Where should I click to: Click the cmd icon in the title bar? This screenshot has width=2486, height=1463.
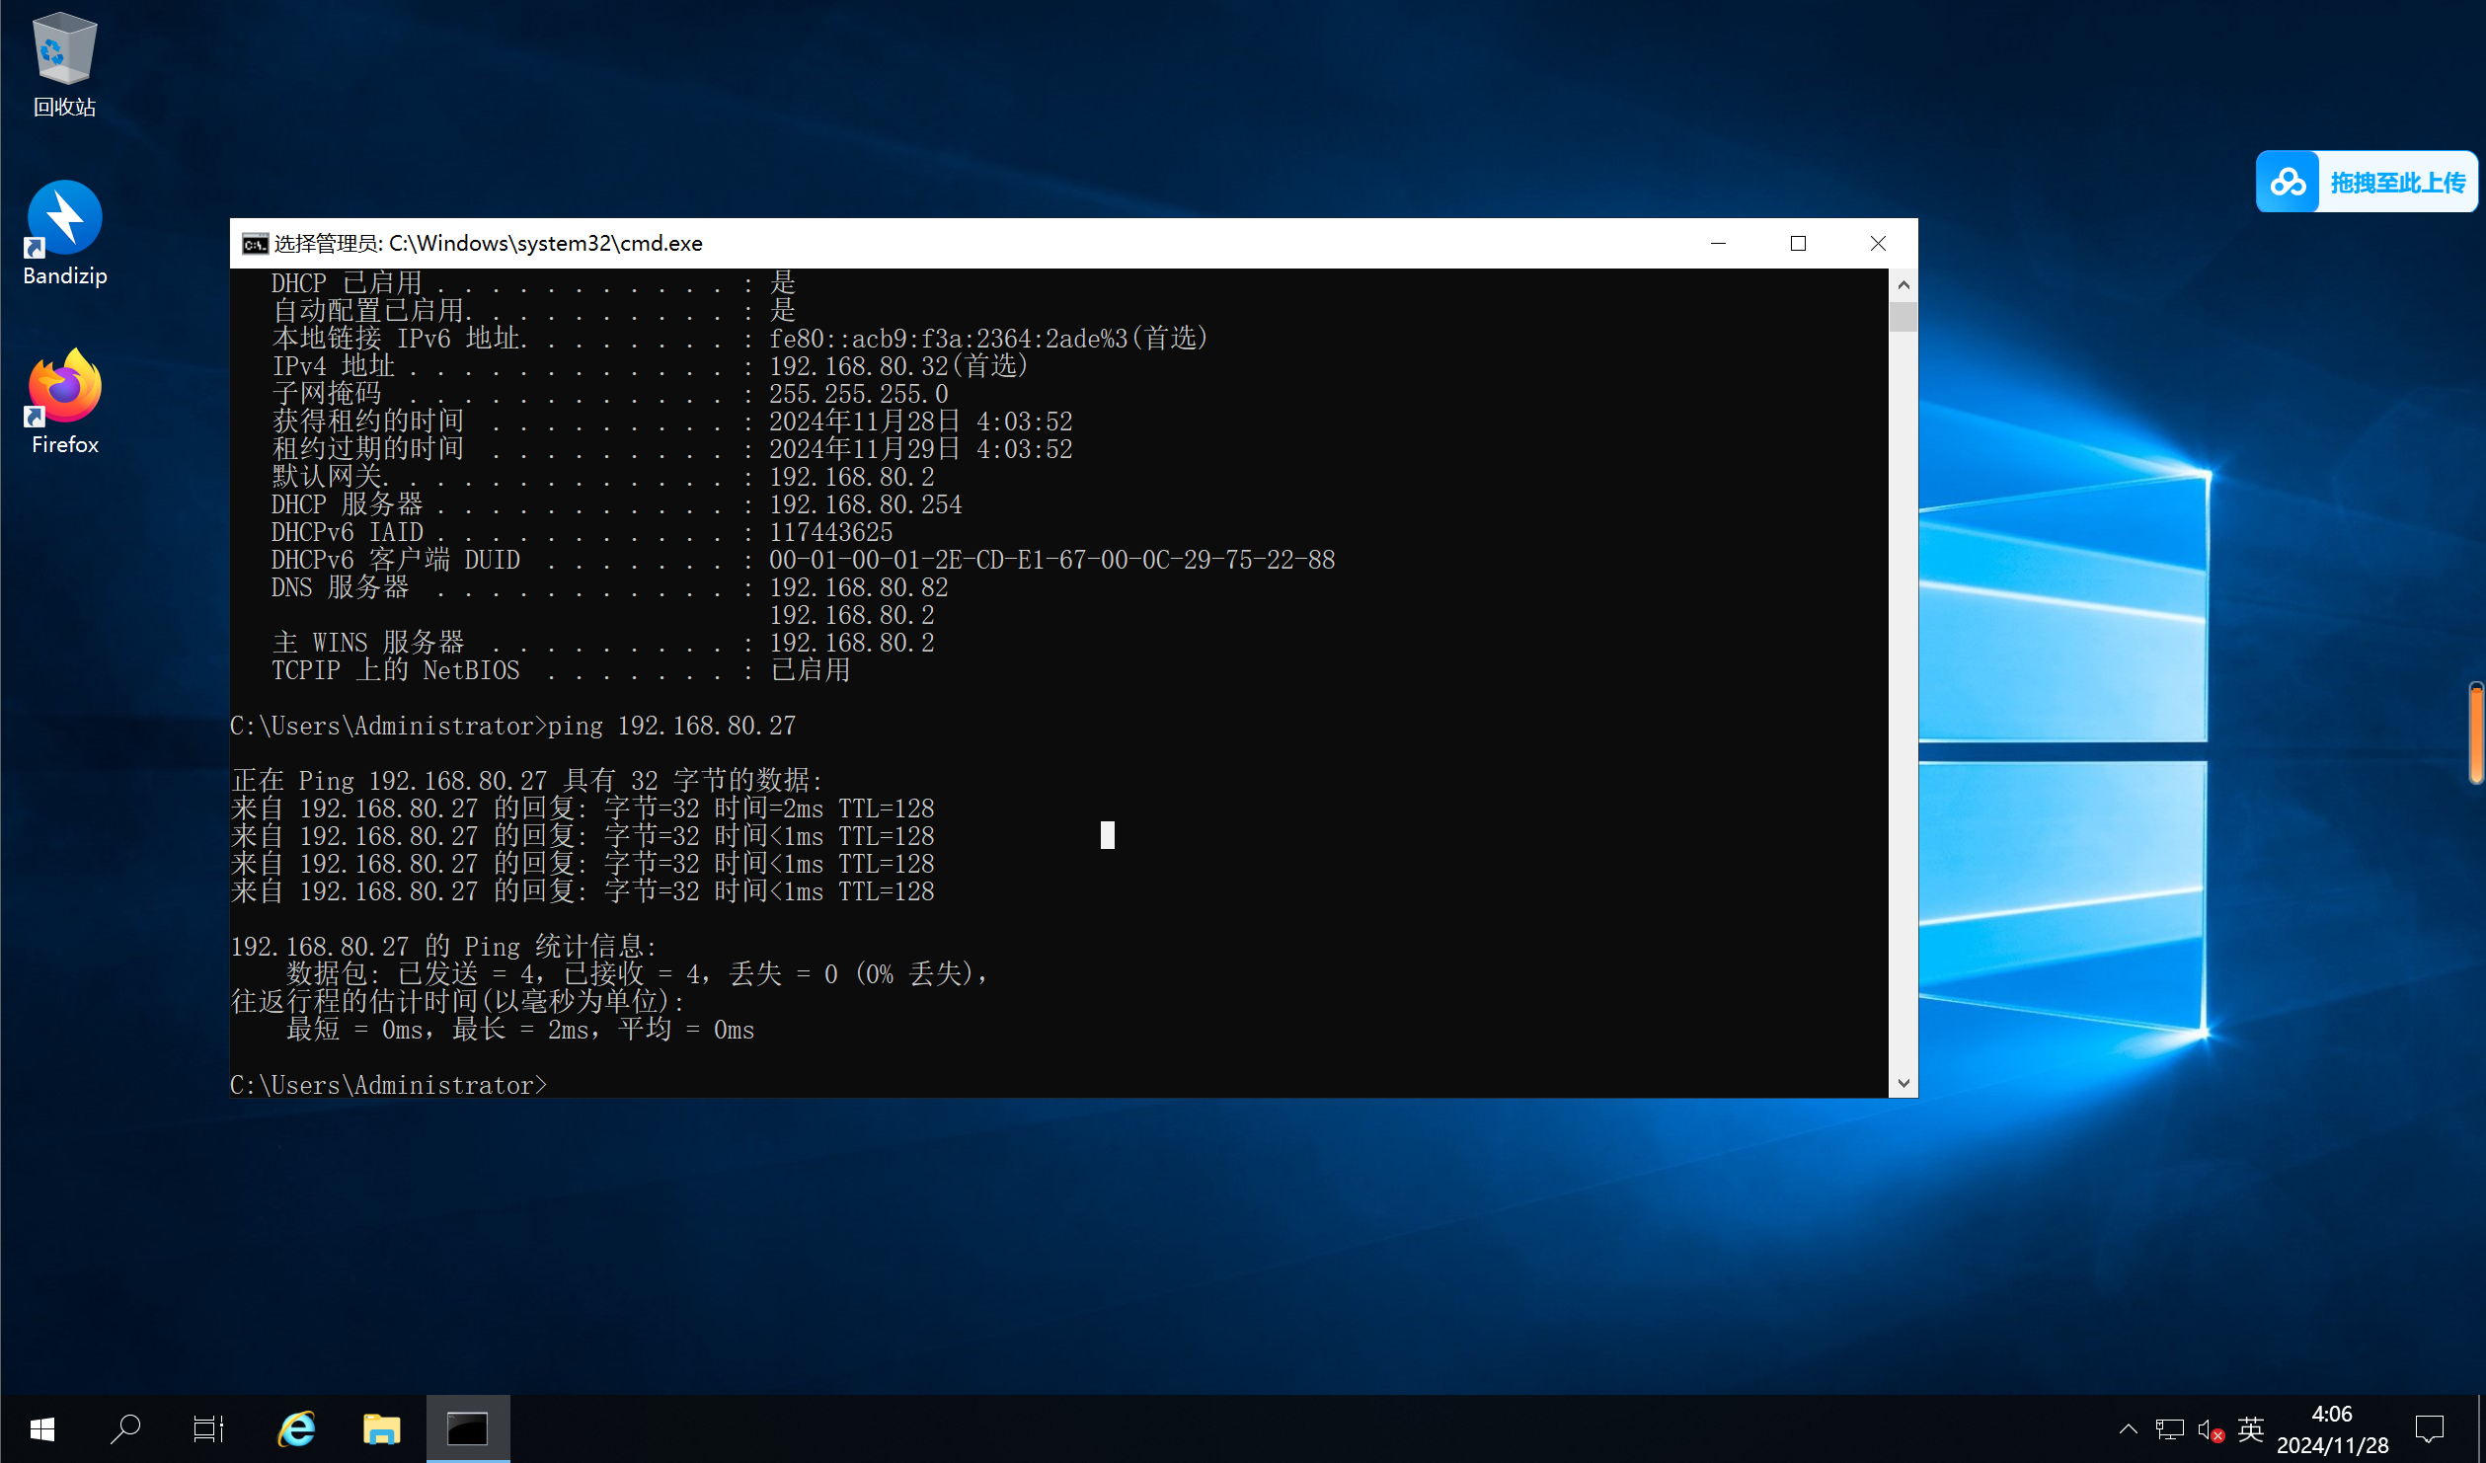tap(255, 244)
